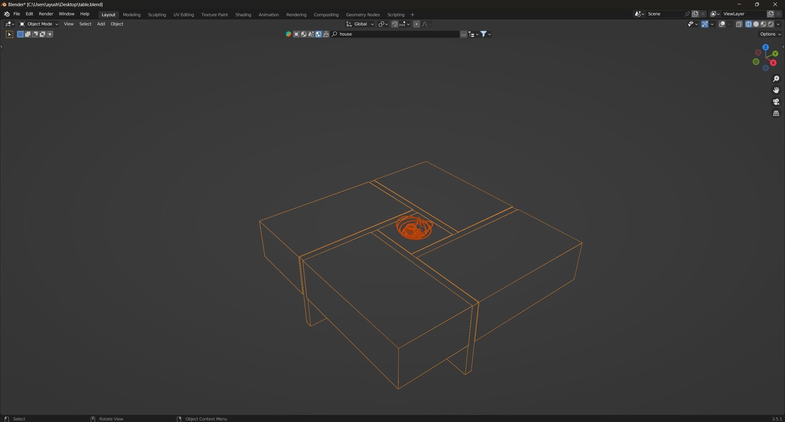Add new view layer icon

tap(770, 14)
